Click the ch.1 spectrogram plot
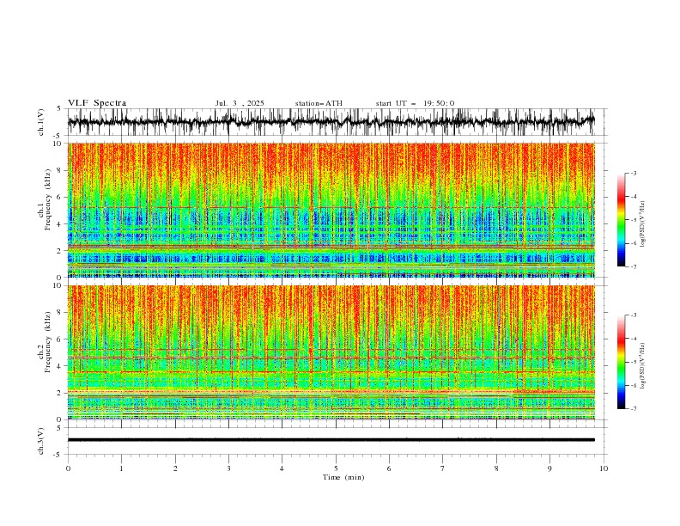Image resolution: width=680 pixels, height=526 pixels. click(x=331, y=210)
